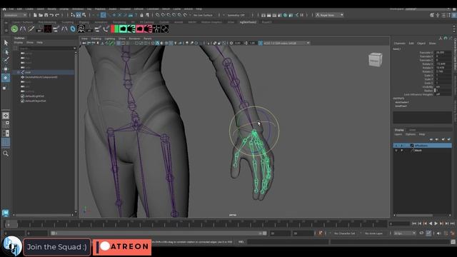Click the pink fist shelf icon
457x257 pixels.
point(140,29)
